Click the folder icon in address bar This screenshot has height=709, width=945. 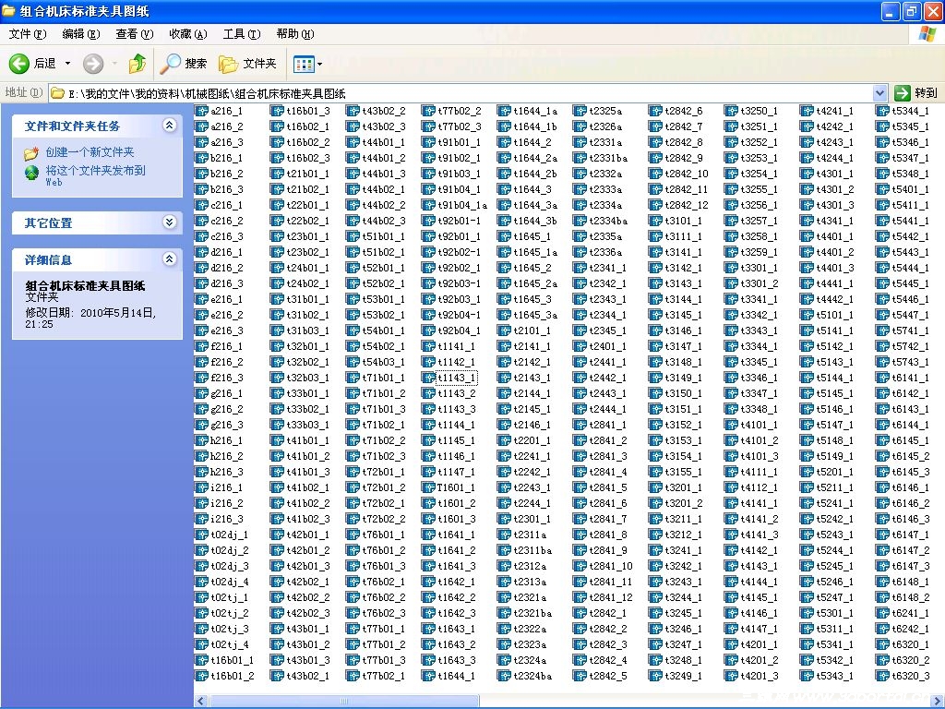(x=58, y=93)
